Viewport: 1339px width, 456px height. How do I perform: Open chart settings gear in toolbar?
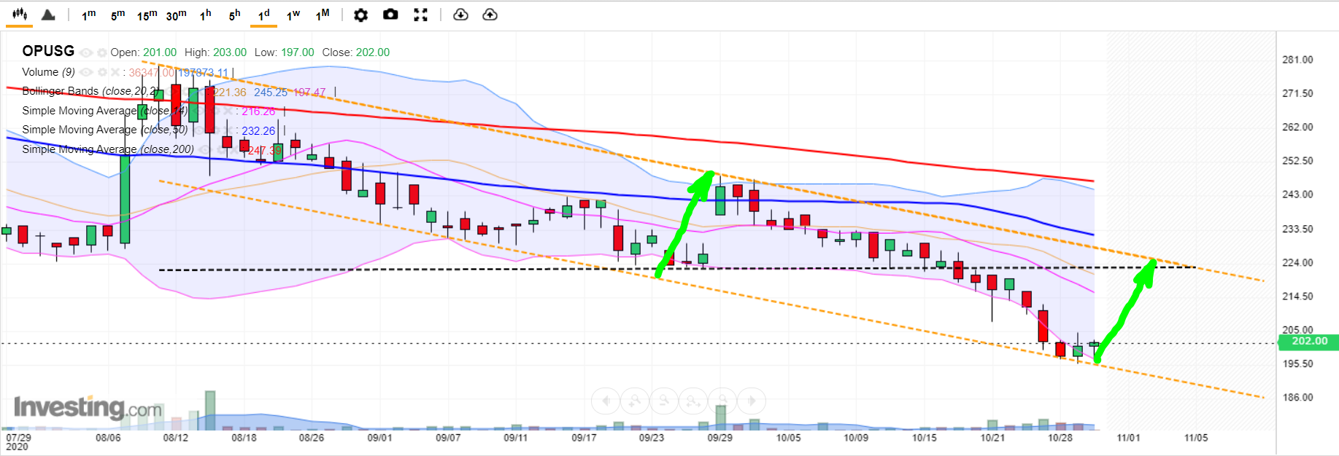point(360,15)
